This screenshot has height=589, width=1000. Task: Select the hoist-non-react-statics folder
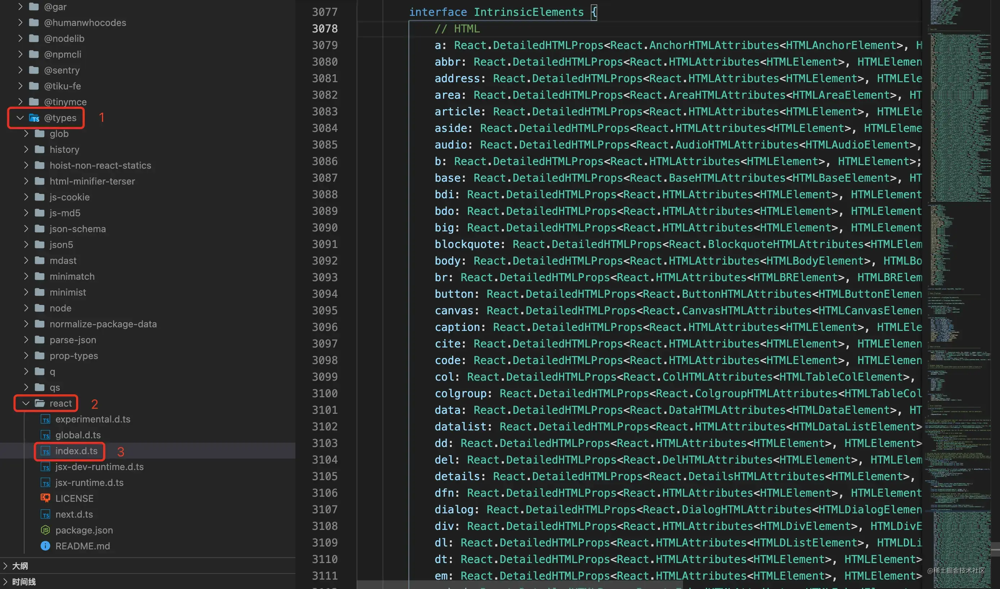(100, 165)
